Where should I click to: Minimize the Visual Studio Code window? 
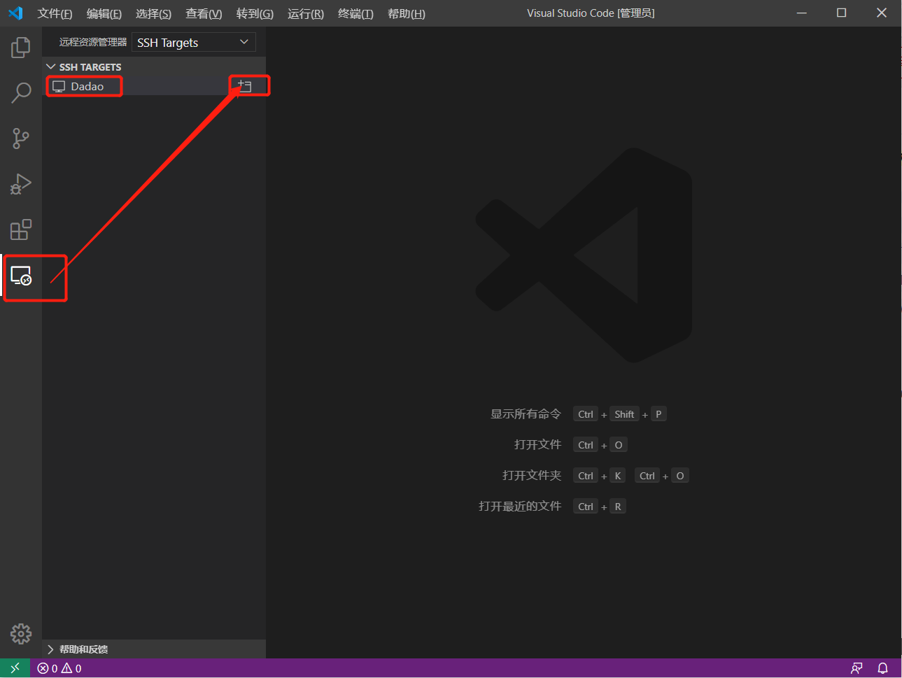(802, 13)
